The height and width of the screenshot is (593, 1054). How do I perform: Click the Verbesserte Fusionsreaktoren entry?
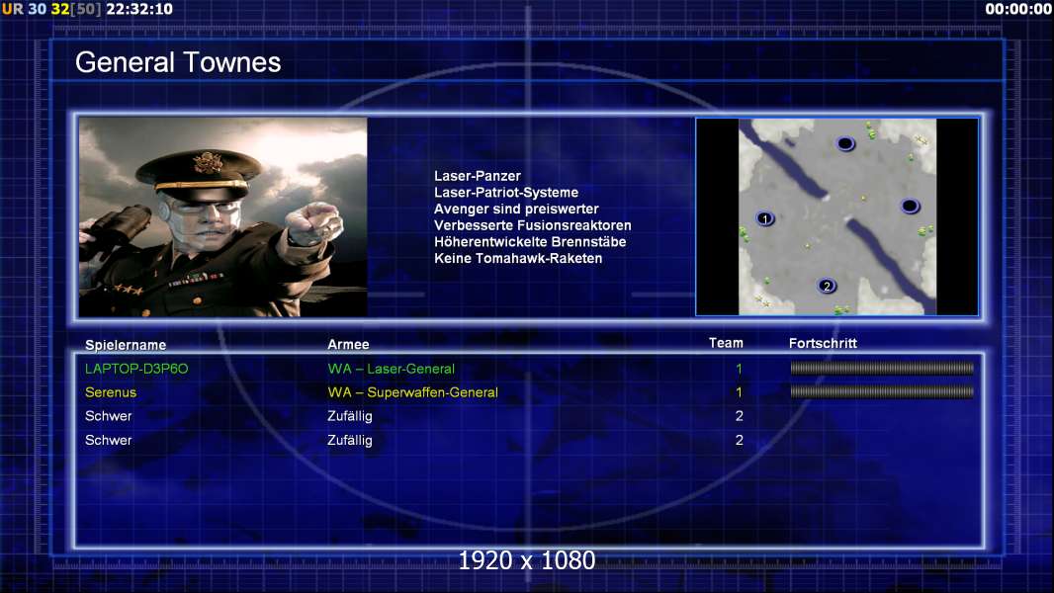coord(532,225)
